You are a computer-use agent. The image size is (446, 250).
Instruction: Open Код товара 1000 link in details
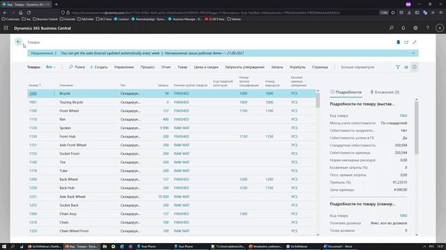click(403, 116)
